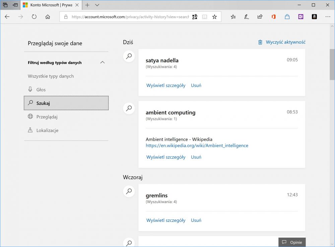Close the Konto Microsoft tab

point(77,5)
